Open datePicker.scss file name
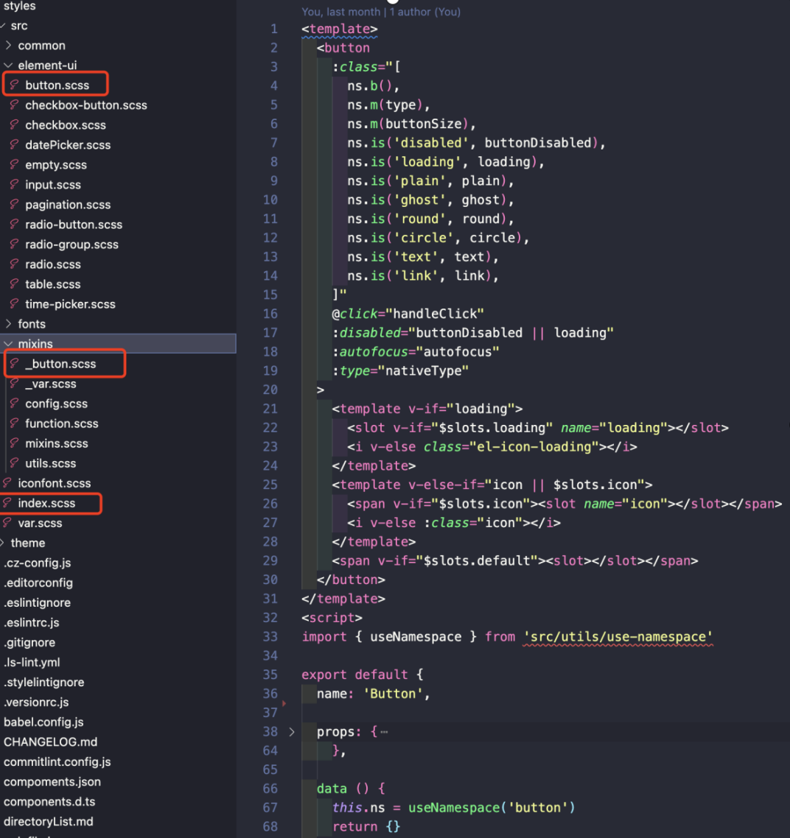 tap(68, 145)
